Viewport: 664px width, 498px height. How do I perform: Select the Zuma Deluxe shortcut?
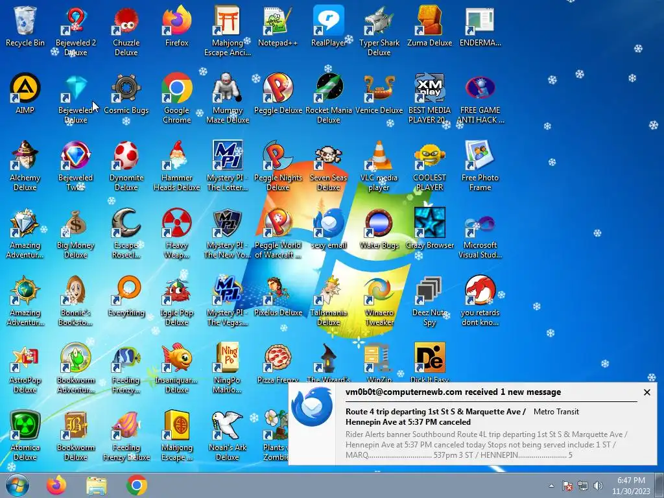[429, 26]
